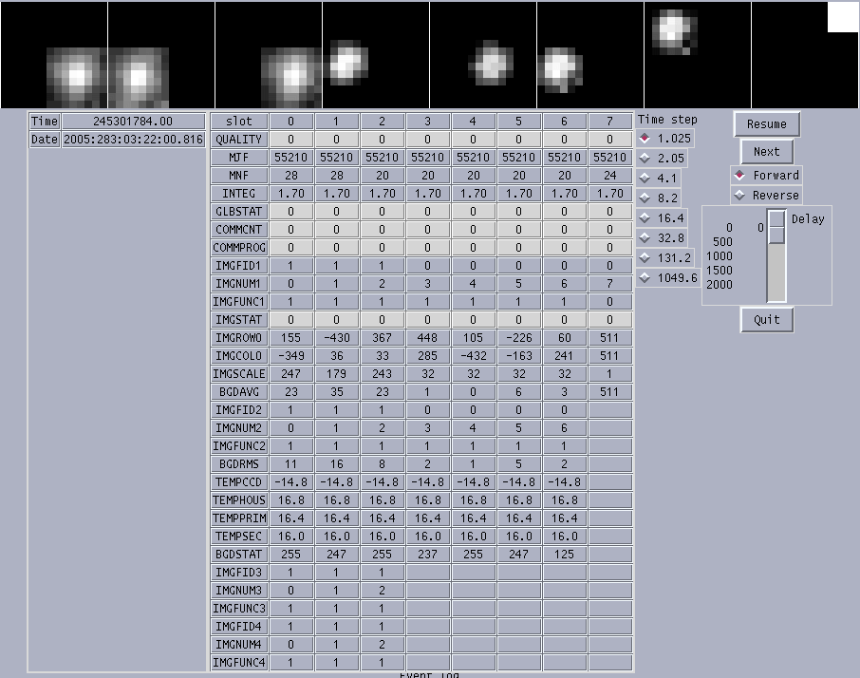Click the 'IMGCOL0' row label
The image size is (860, 678).
pyautogui.click(x=239, y=356)
